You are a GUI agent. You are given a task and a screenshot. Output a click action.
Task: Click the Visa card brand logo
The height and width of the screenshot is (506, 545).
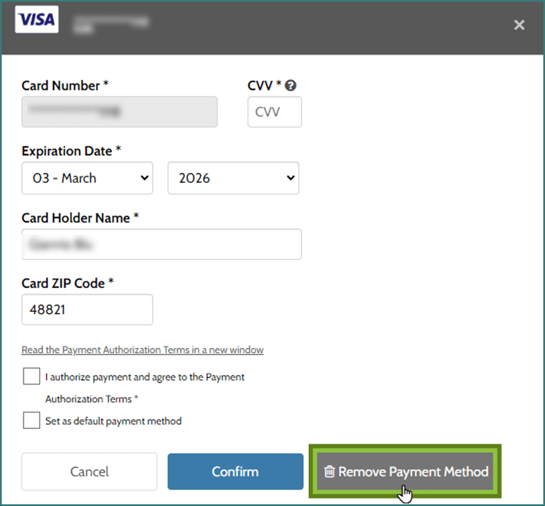36,20
